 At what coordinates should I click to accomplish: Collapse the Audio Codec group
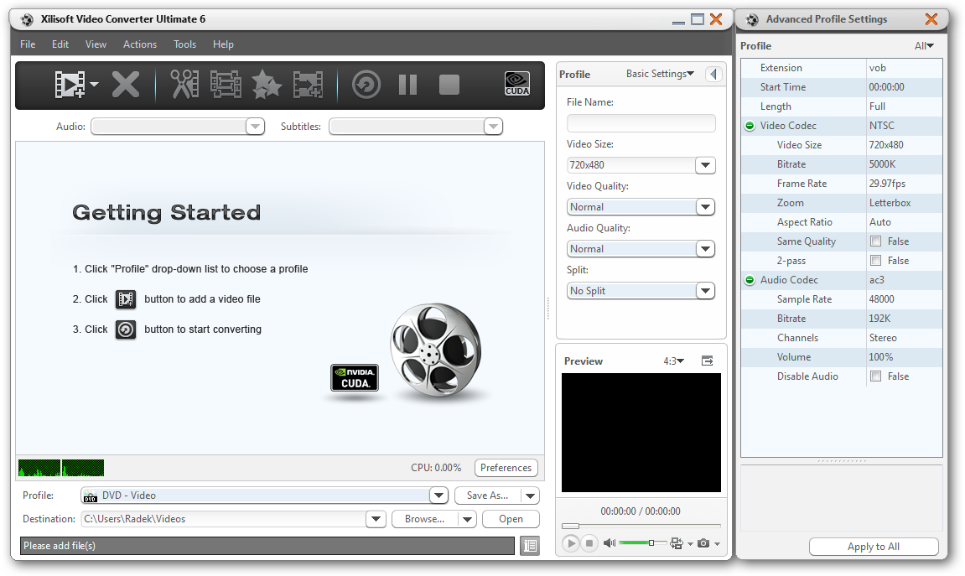coord(750,280)
